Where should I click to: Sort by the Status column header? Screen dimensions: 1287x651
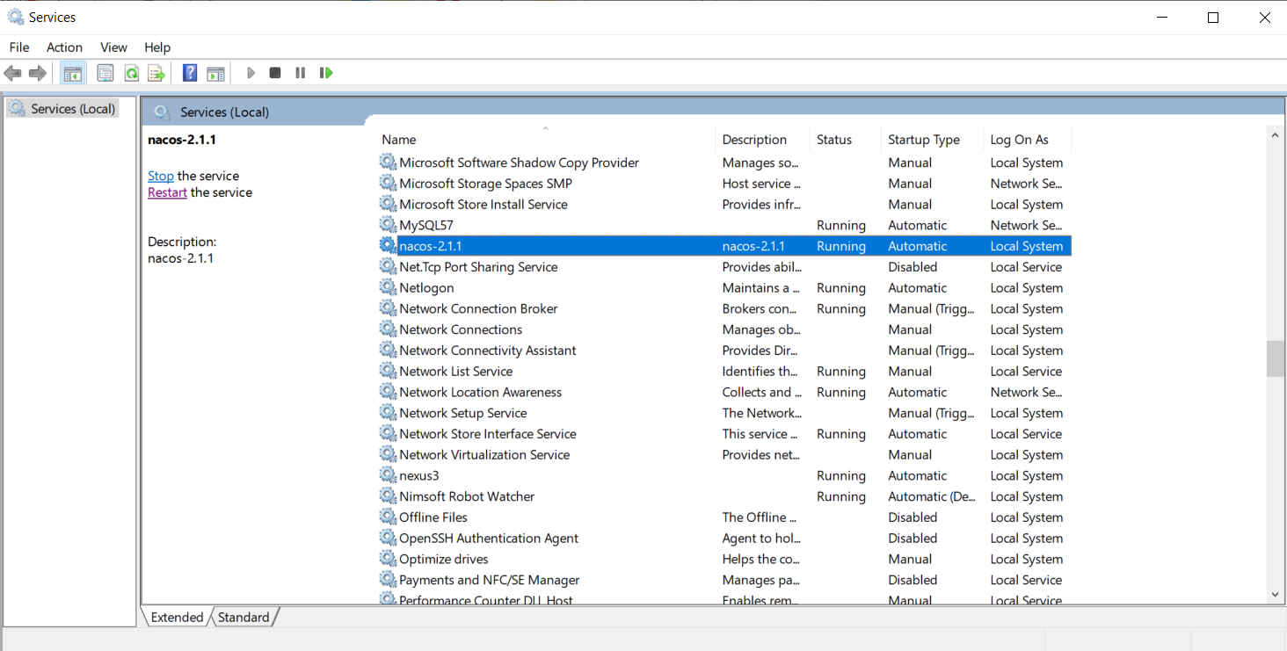point(846,139)
